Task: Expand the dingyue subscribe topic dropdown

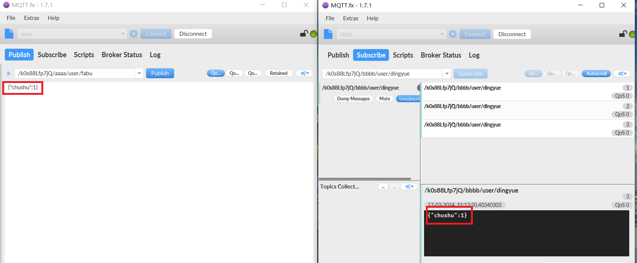Action: pos(447,74)
